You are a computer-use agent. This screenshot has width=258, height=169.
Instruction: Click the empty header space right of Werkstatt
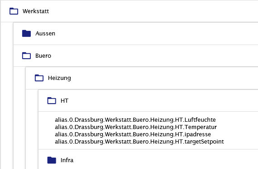click(153, 11)
